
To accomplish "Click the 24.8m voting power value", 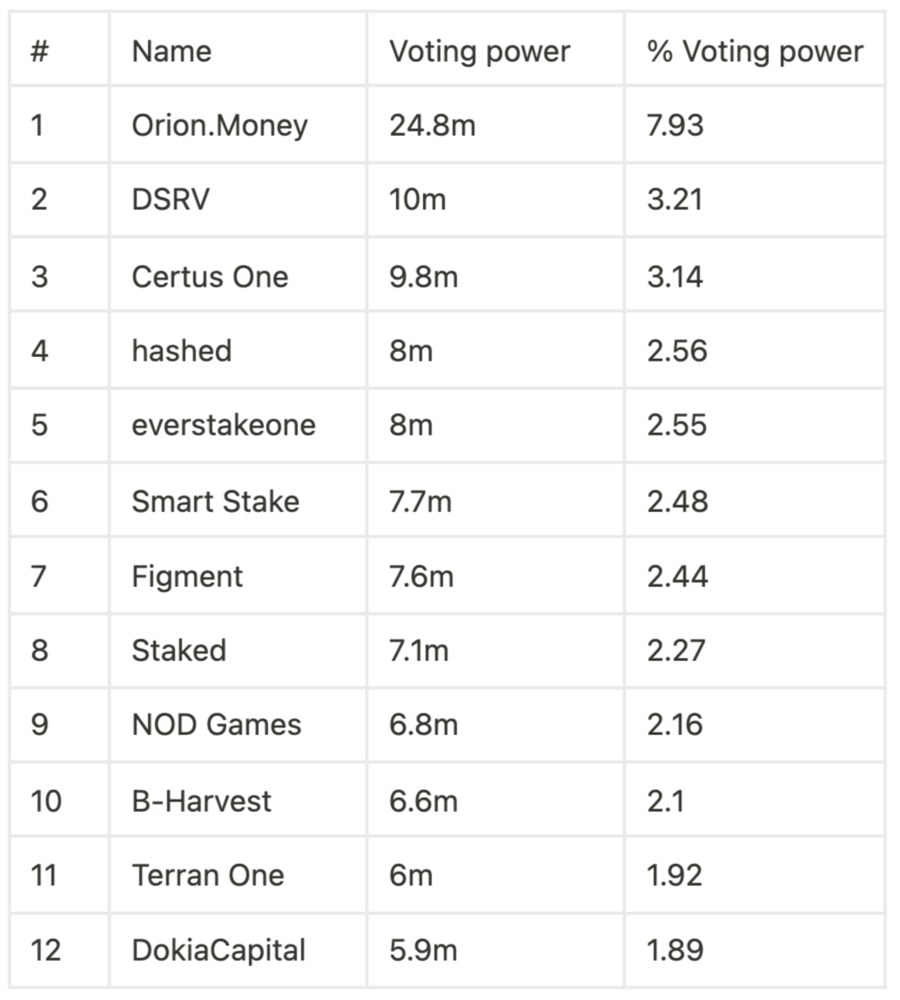I will coord(433,125).
